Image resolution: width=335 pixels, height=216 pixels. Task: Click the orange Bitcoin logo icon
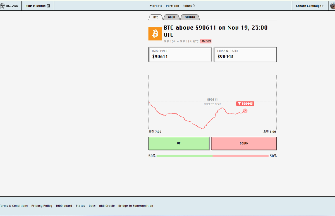tap(155, 34)
